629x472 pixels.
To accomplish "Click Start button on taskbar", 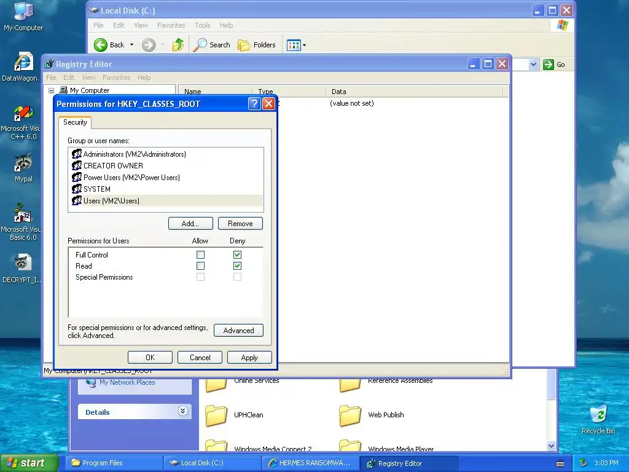I will tap(29, 463).
